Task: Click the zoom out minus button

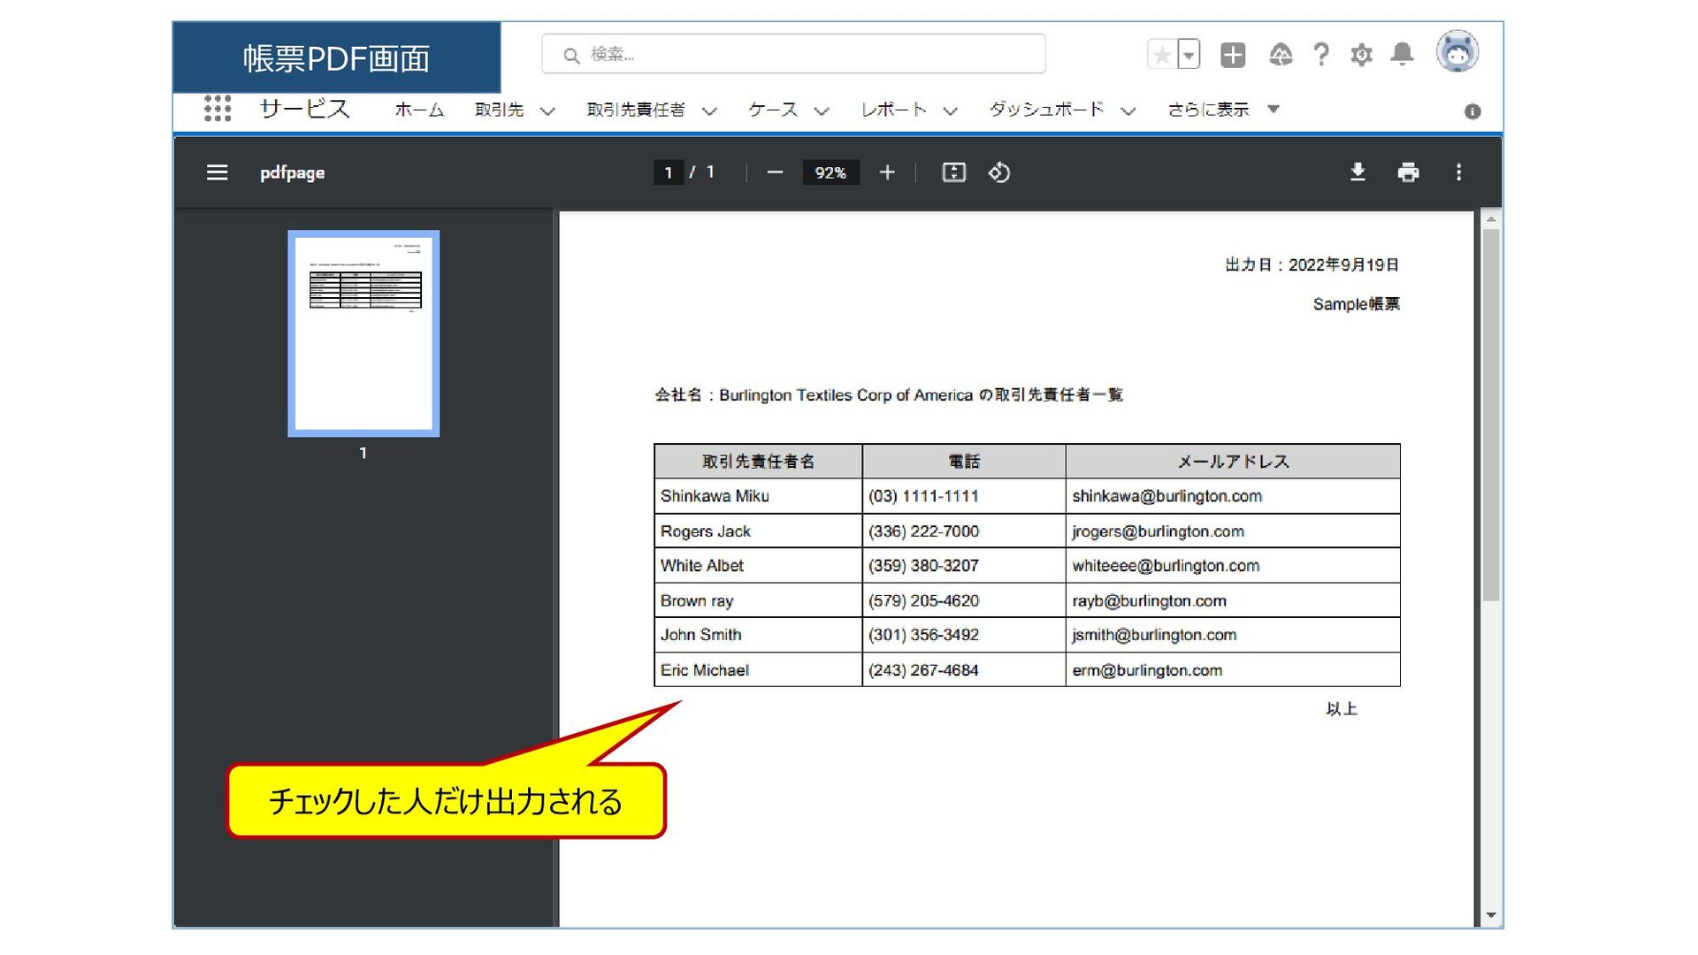Action: point(775,172)
